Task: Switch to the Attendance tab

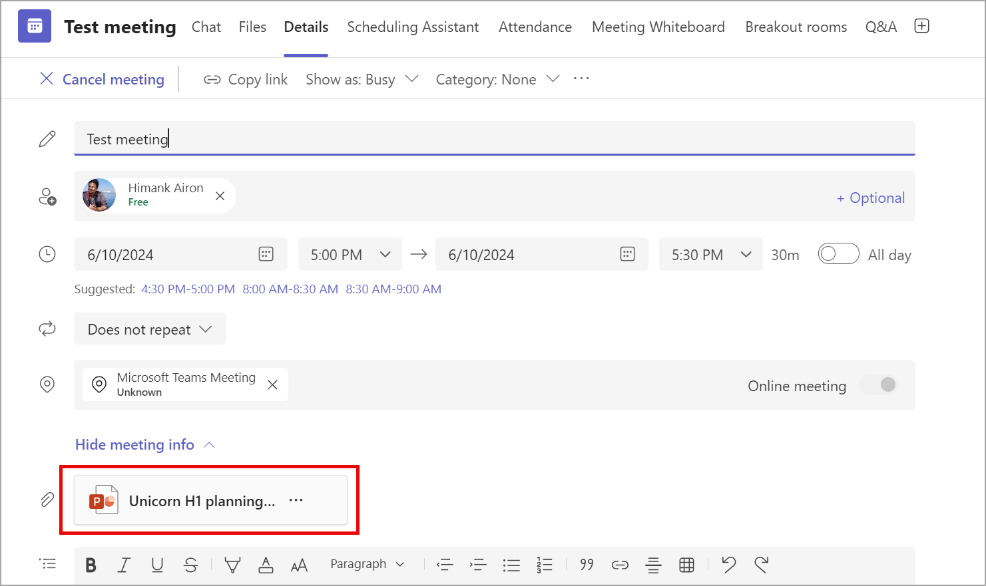Action: point(535,27)
